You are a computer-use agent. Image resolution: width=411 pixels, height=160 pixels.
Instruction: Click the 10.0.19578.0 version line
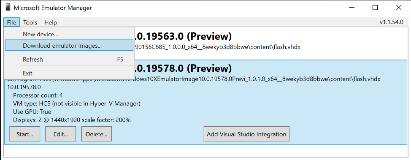click(24, 87)
